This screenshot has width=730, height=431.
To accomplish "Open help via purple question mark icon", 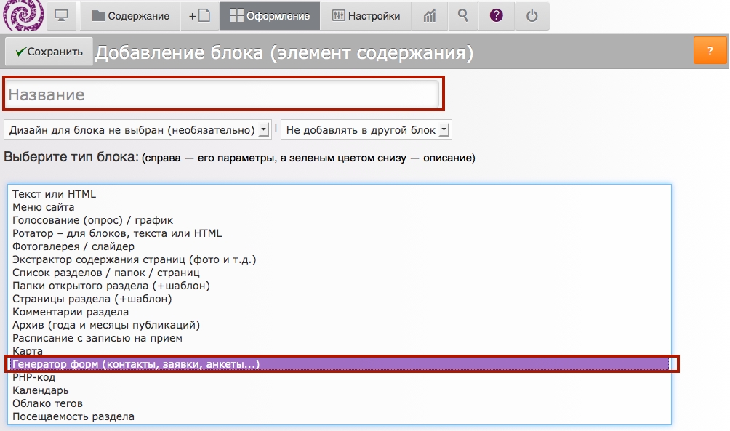I will (x=497, y=16).
